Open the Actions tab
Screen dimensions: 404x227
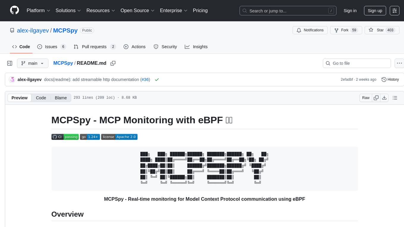(x=135, y=47)
